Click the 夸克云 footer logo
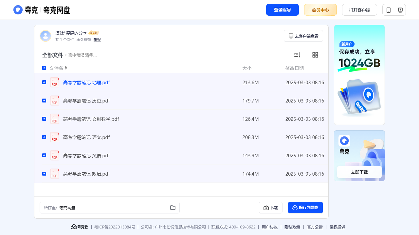 [x=79, y=227]
